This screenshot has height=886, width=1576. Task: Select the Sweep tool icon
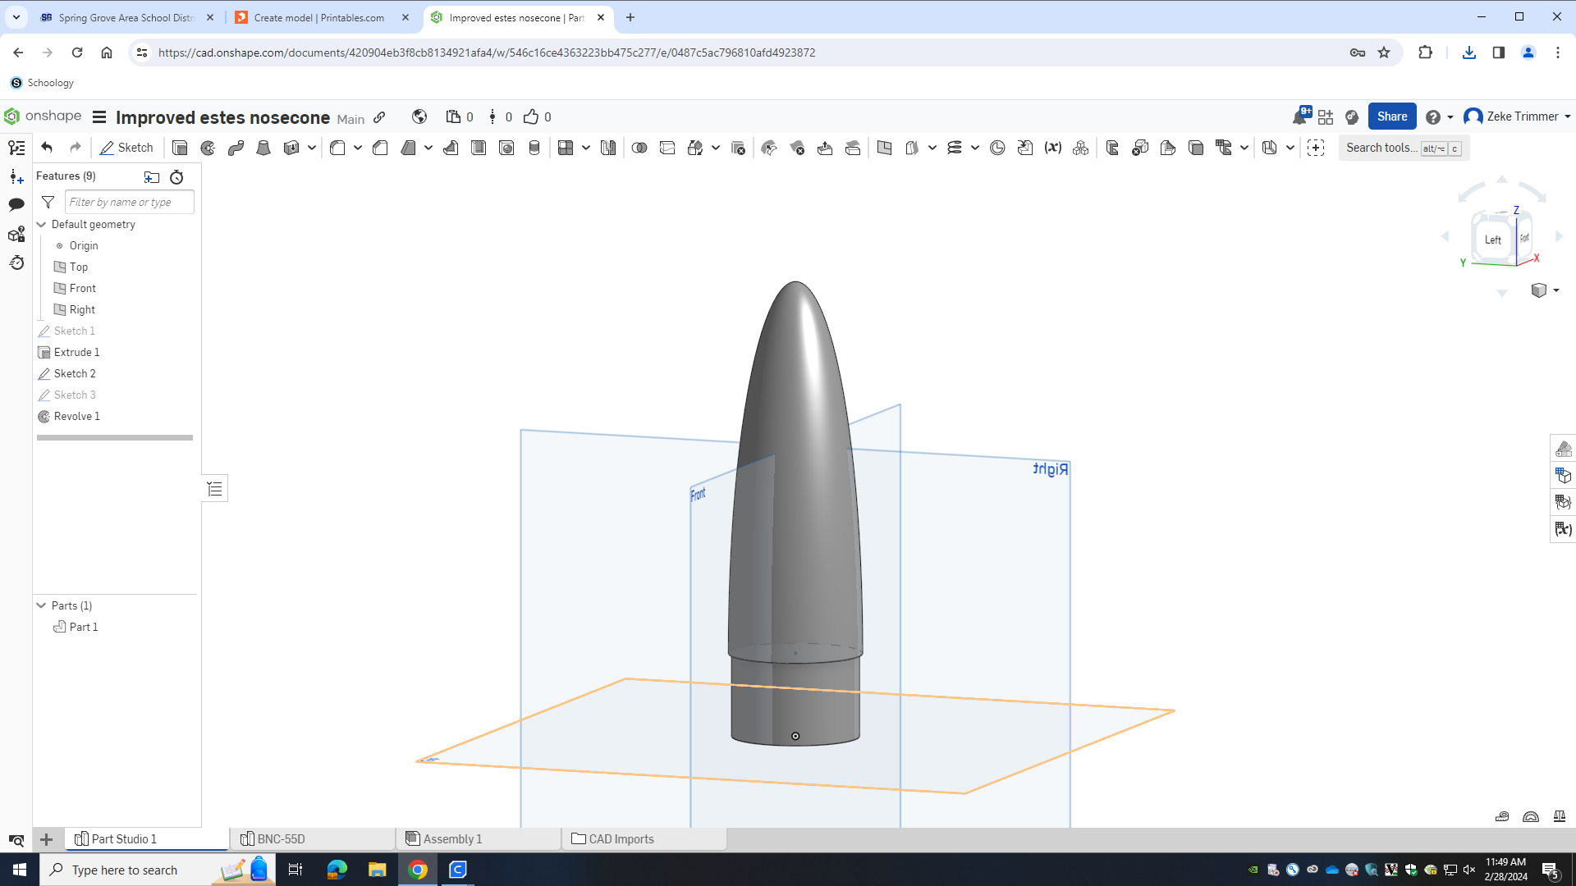(x=236, y=148)
